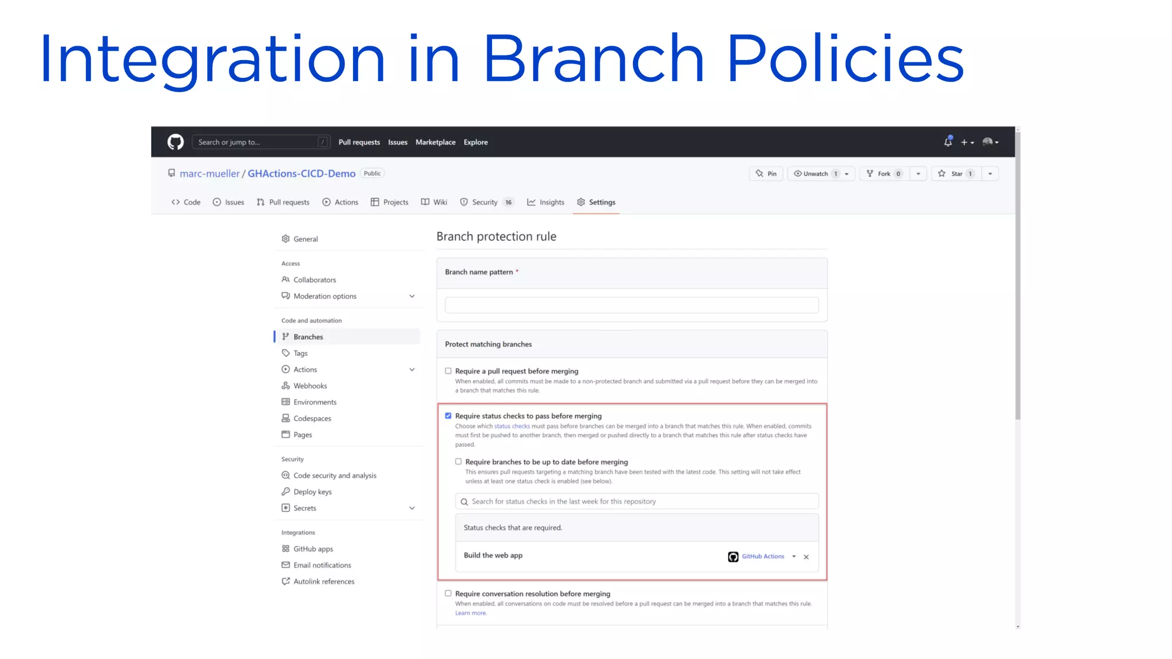The width and height of the screenshot is (1172, 659).
Task: Open Webhooks settings in the sidebar
Action: click(310, 386)
